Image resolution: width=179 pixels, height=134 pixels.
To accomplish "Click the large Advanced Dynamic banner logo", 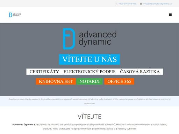I will [89, 39].
